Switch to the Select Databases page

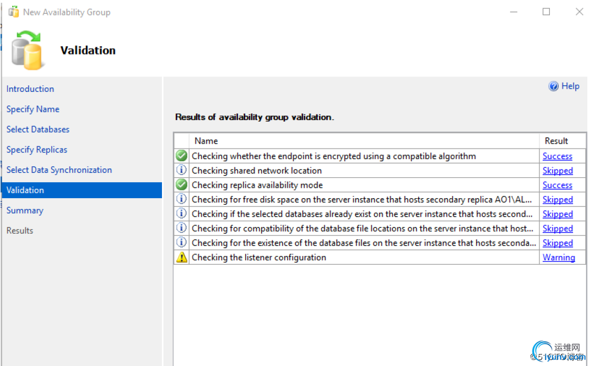pos(38,129)
